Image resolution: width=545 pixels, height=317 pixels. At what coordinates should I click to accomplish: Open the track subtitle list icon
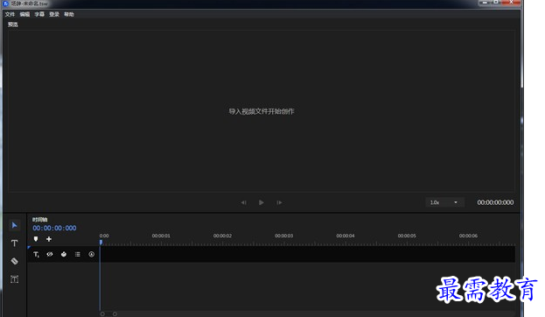click(x=78, y=254)
